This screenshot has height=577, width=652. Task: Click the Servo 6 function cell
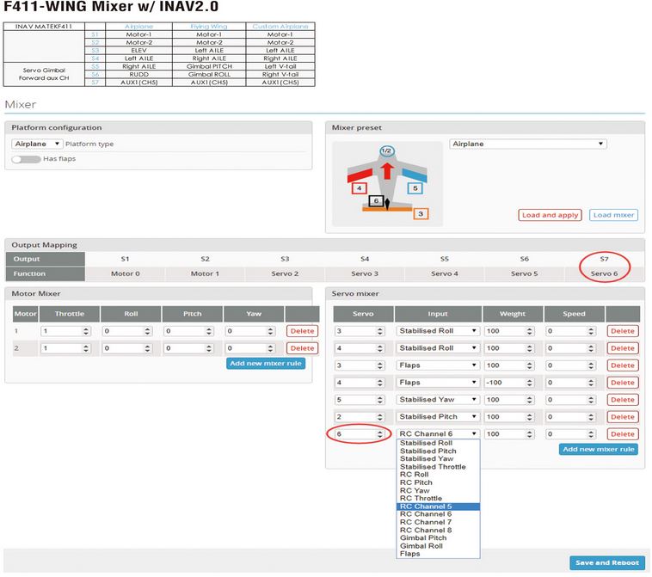604,274
